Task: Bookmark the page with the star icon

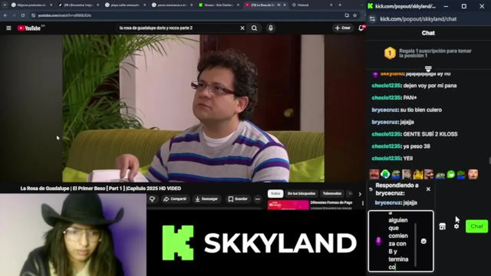Action: [x=355, y=15]
